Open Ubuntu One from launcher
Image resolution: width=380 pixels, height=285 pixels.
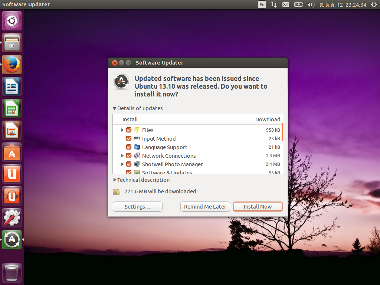click(12, 174)
